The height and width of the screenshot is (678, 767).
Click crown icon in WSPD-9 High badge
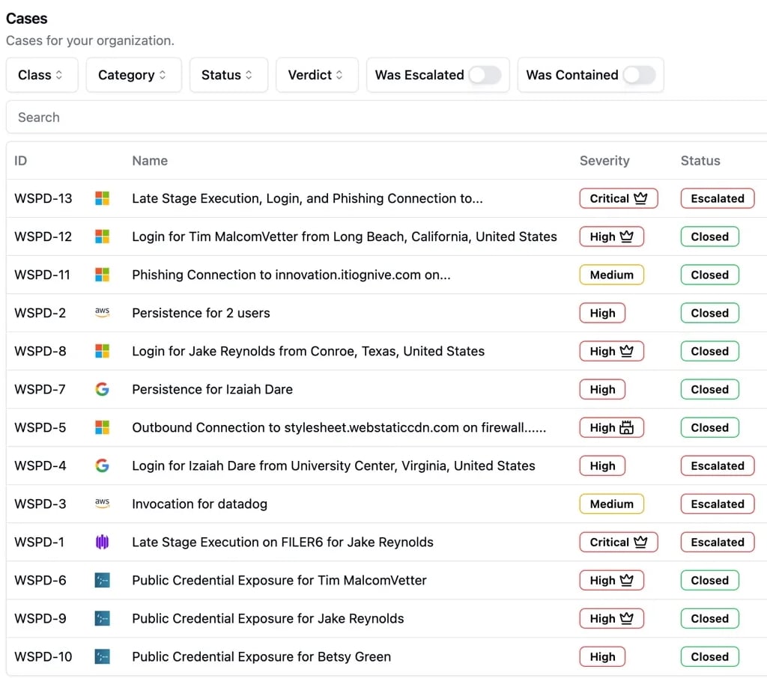(x=627, y=618)
